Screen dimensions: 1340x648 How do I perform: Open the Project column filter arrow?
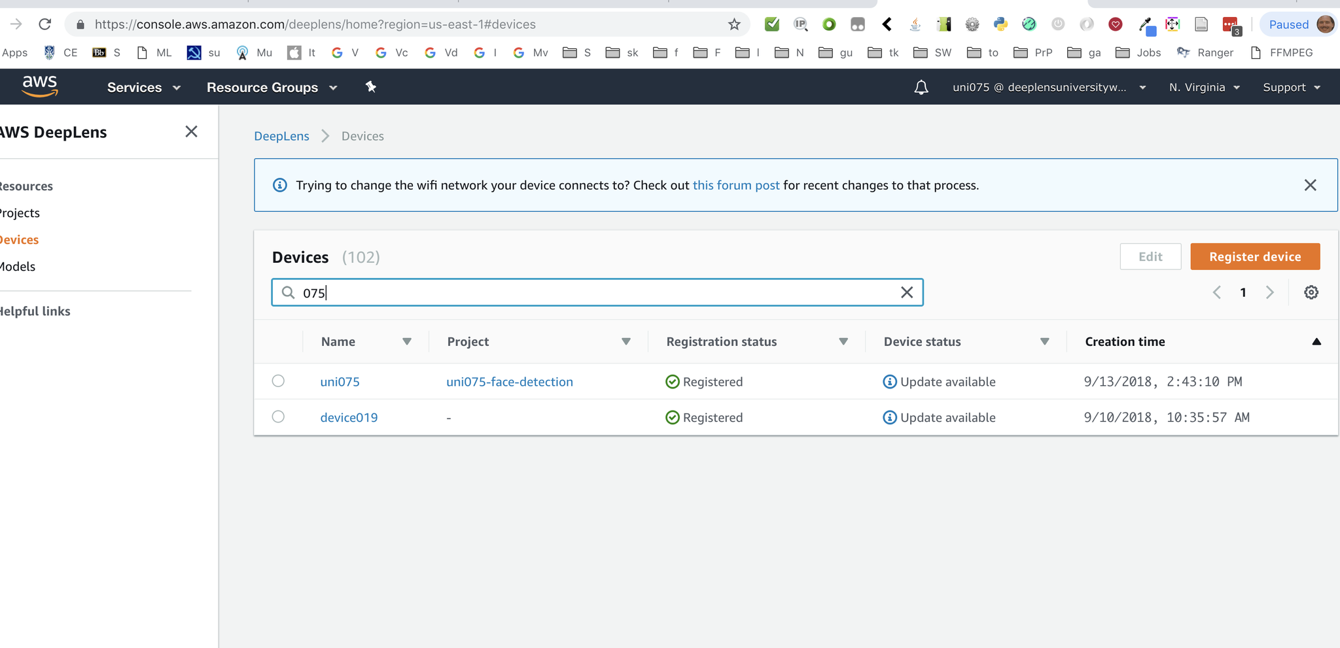[626, 341]
